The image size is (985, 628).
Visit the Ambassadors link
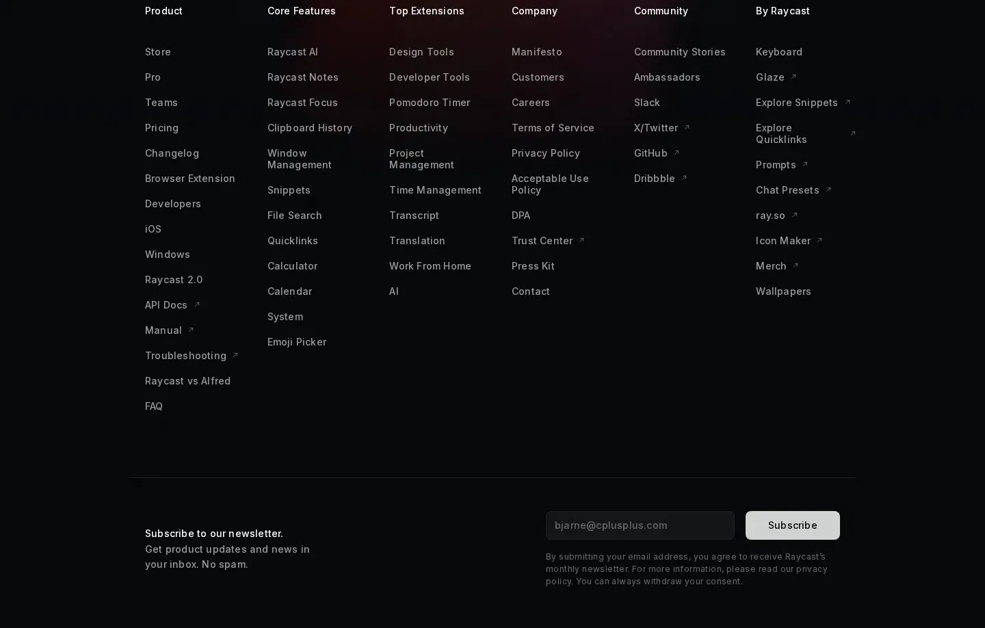[667, 77]
